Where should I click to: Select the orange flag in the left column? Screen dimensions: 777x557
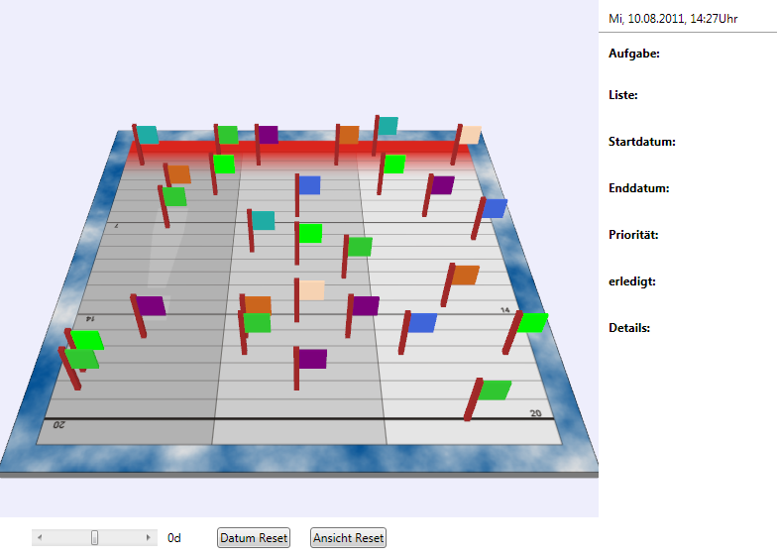178,174
